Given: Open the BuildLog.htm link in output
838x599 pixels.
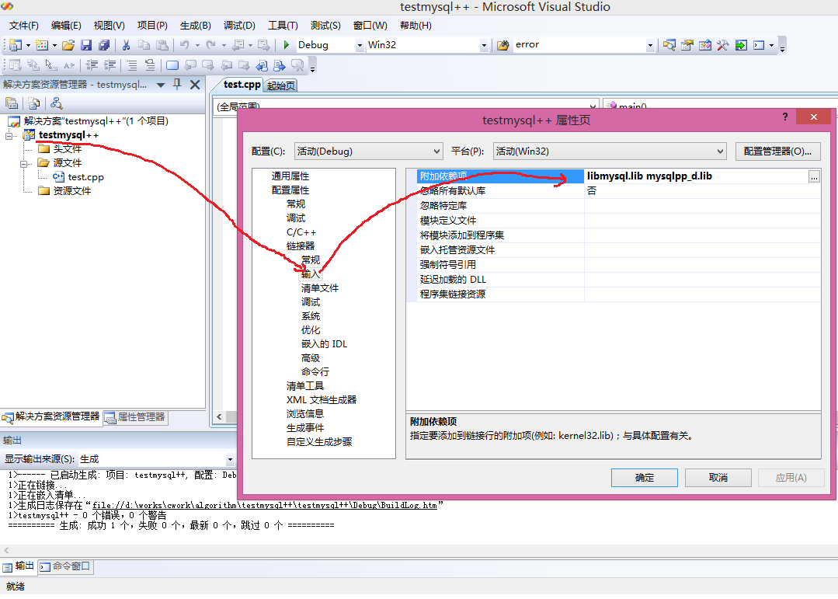Looking at the screenshot, I should (265, 505).
